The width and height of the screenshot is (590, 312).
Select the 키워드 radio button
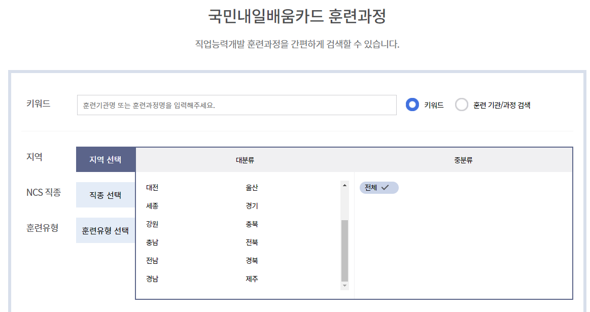pyautogui.click(x=412, y=105)
